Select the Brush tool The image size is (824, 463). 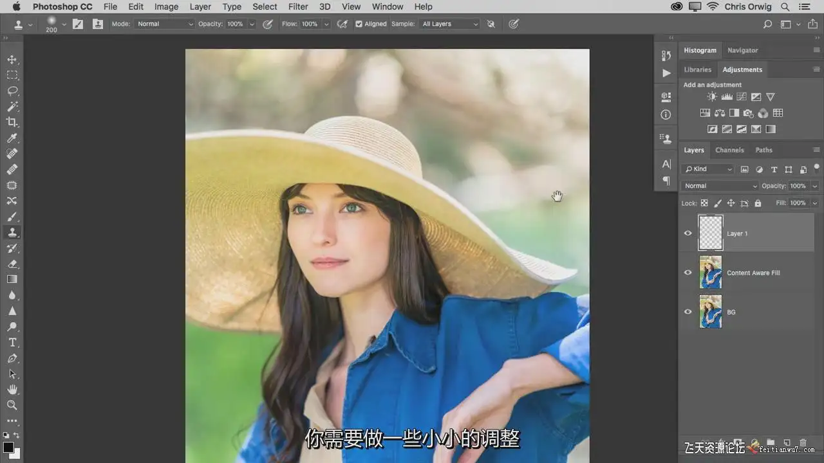tap(12, 217)
